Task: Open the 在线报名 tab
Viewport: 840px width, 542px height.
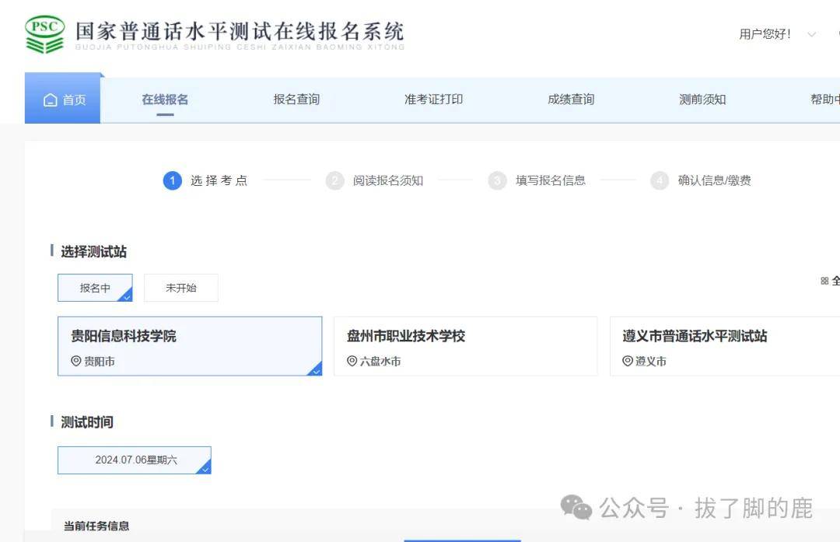Action: (x=165, y=100)
